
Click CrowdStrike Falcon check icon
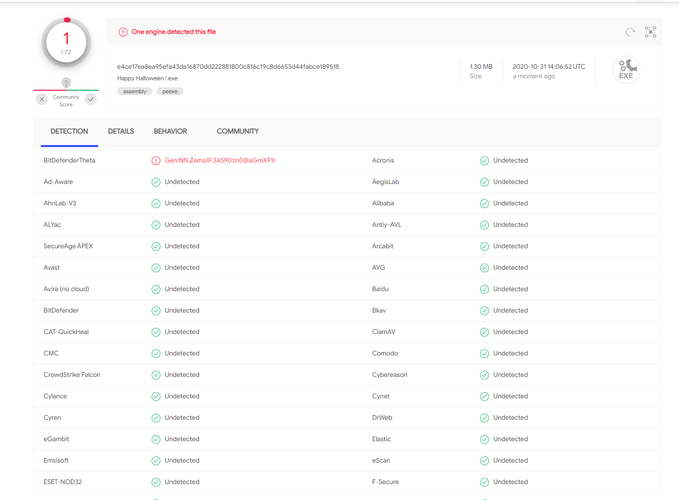[156, 375]
